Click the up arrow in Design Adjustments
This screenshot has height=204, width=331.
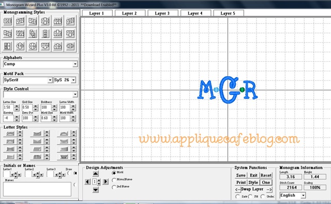(x=95, y=174)
